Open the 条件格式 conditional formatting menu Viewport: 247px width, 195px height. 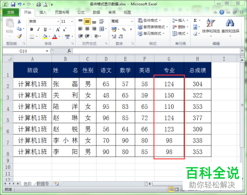tap(149, 20)
